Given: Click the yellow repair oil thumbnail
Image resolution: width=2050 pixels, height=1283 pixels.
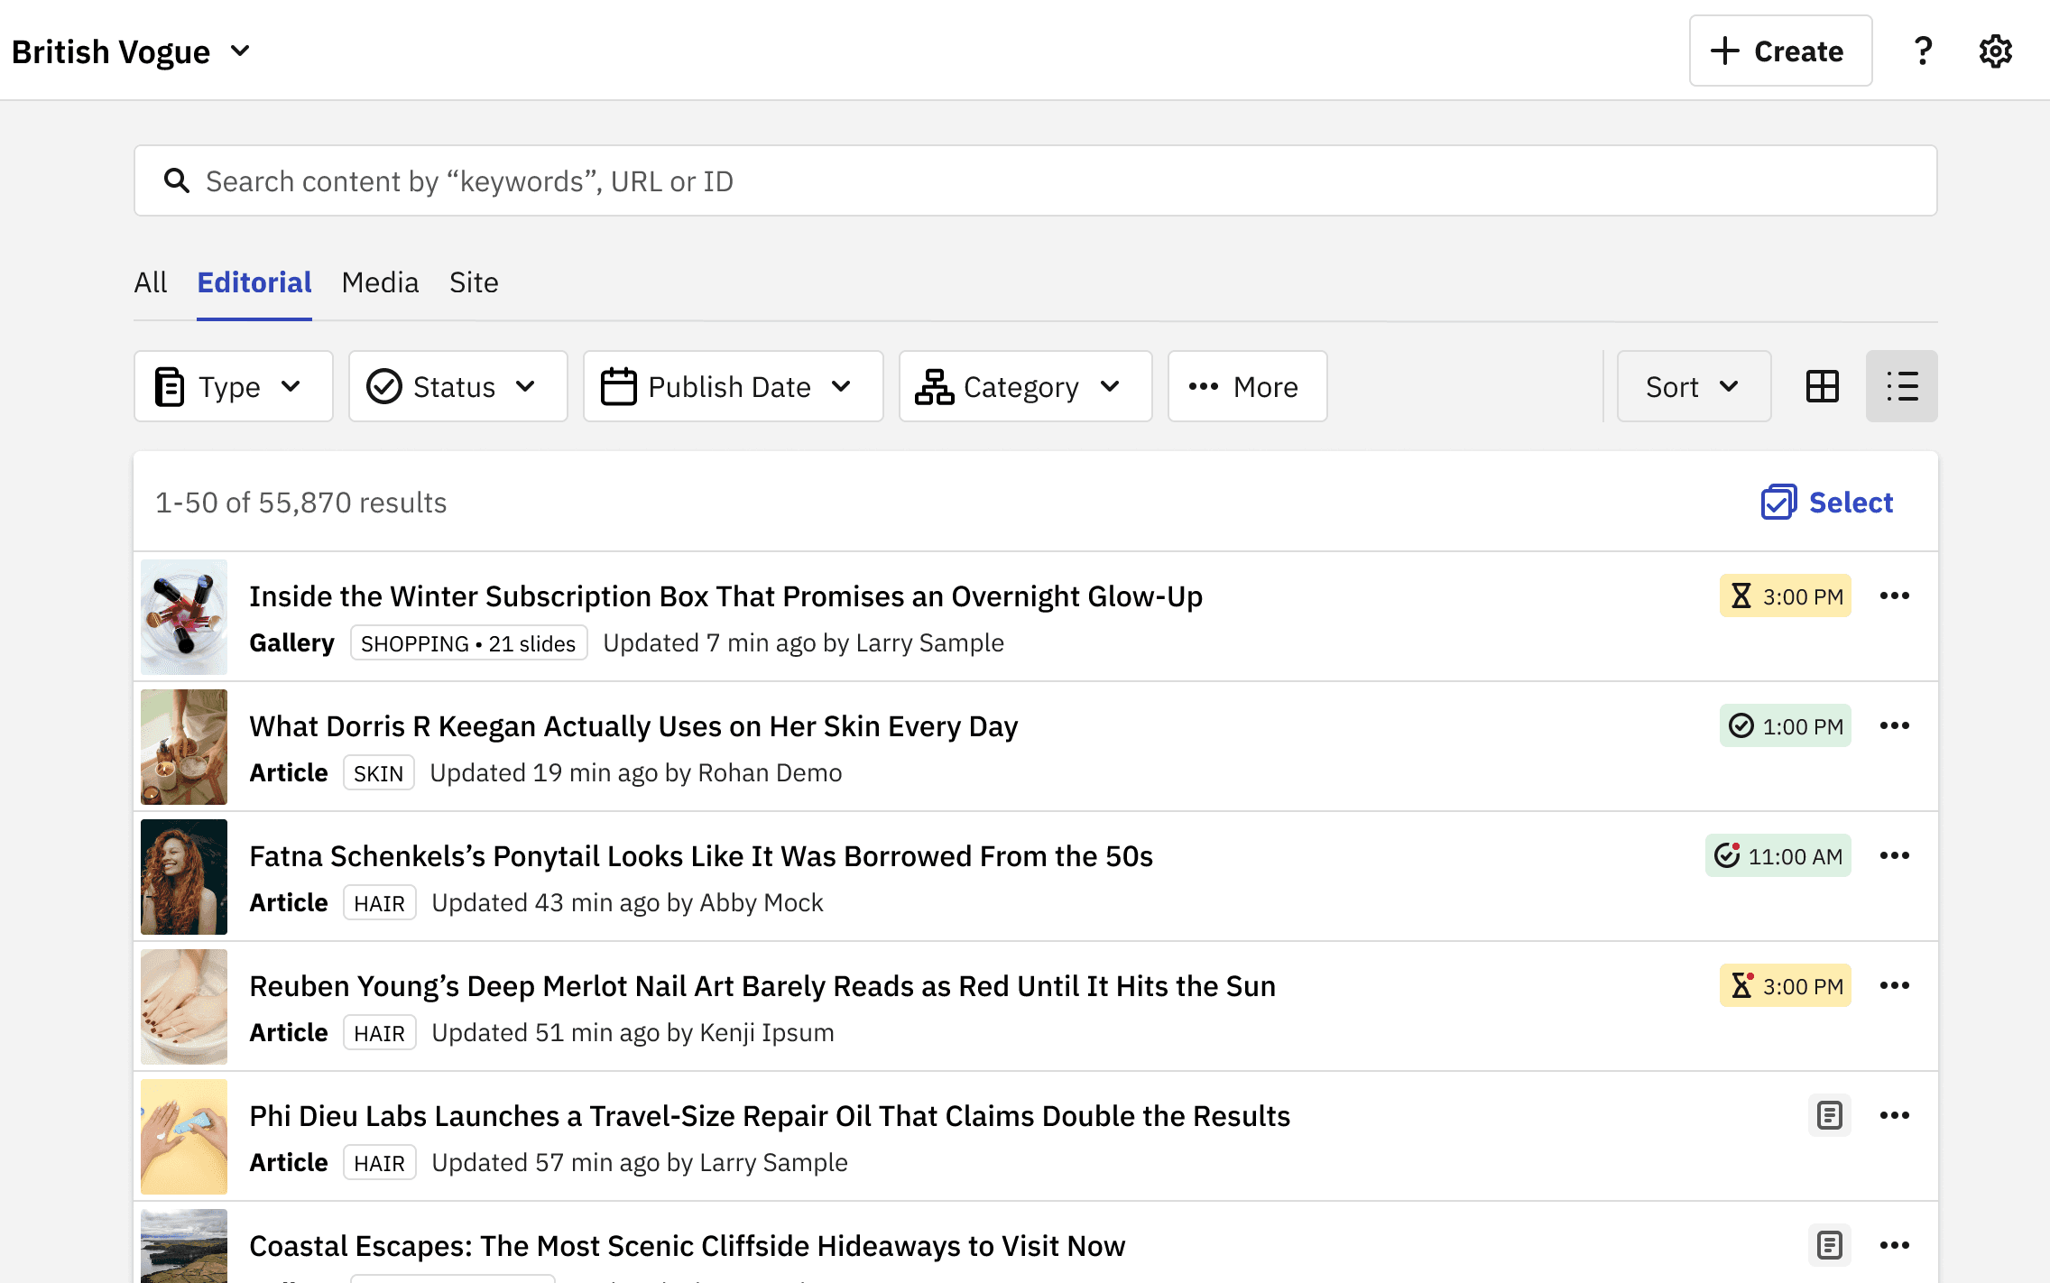Looking at the screenshot, I should [184, 1137].
